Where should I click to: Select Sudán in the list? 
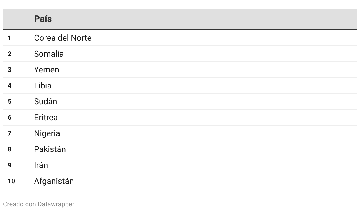45,102
